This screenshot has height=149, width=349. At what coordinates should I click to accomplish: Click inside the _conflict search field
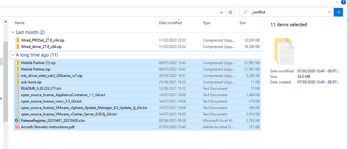click(x=286, y=12)
